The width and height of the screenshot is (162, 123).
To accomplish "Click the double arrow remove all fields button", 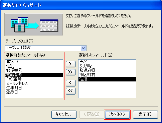I will [x=70, y=91].
